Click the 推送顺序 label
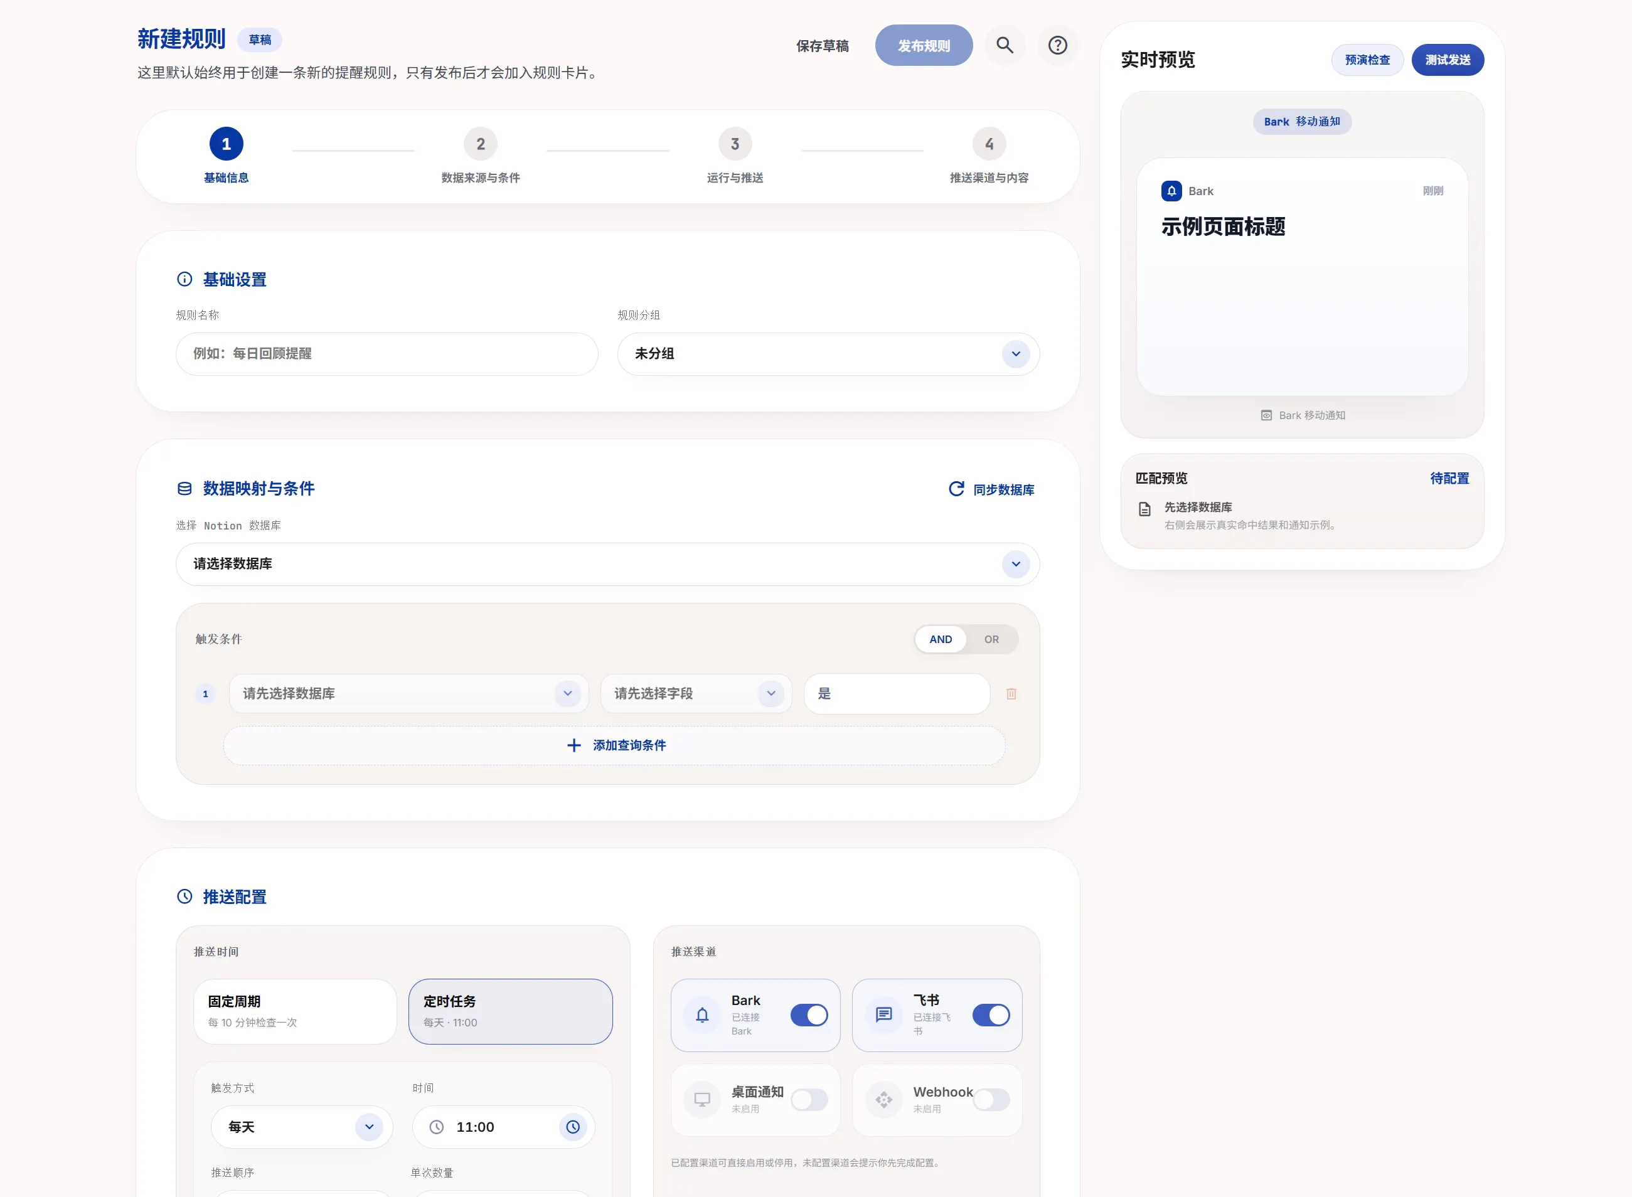 (233, 1173)
